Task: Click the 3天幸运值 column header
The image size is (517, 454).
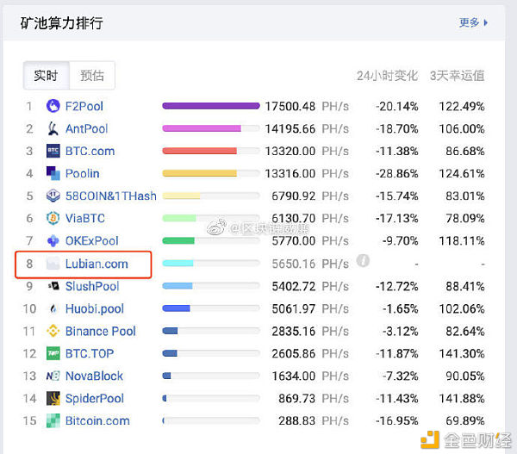Action: tap(457, 76)
